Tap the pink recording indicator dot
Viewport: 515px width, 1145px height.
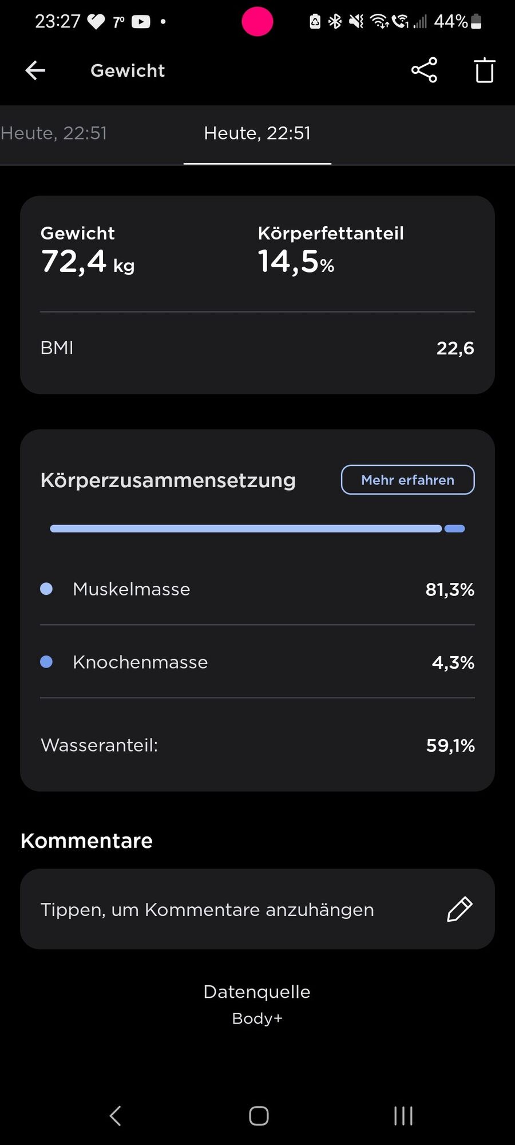click(257, 22)
